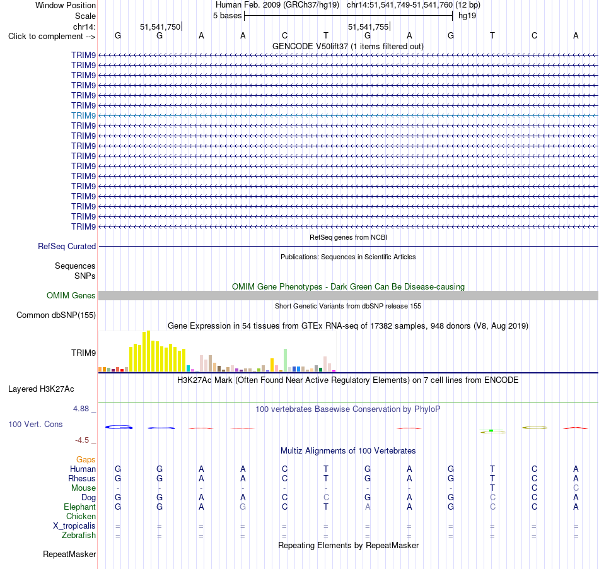Image resolution: width=599 pixels, height=569 pixels.
Task: Click the X_tropicalis species label
Action: click(x=74, y=526)
